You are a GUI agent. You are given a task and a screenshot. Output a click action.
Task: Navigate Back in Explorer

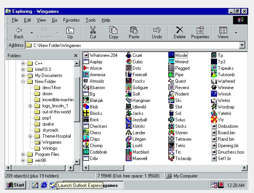[19, 33]
